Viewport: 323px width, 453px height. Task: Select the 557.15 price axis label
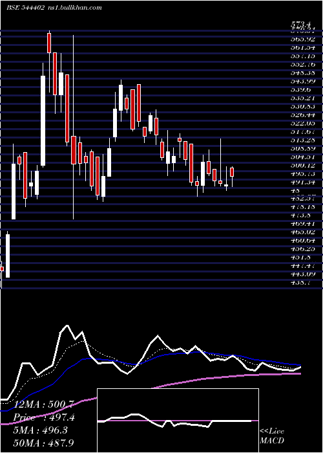(x=304, y=56)
